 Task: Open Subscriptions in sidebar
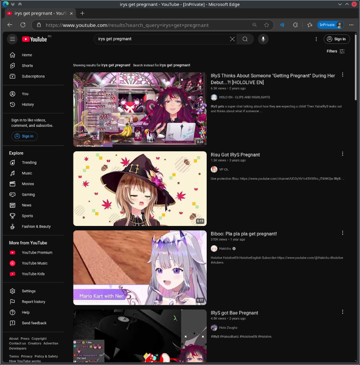tap(33, 76)
